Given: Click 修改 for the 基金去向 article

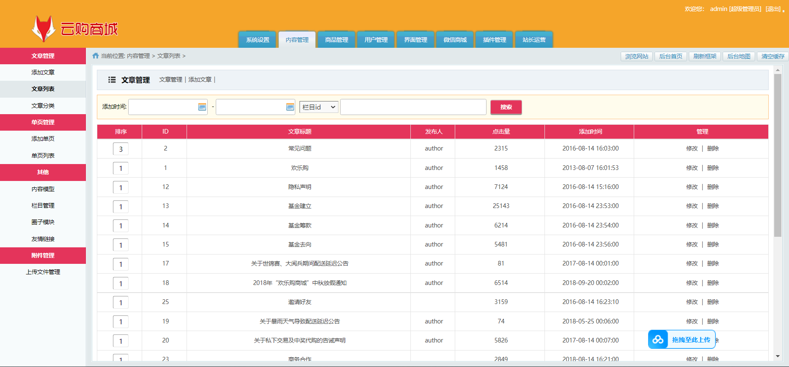Looking at the screenshot, I should point(692,244).
